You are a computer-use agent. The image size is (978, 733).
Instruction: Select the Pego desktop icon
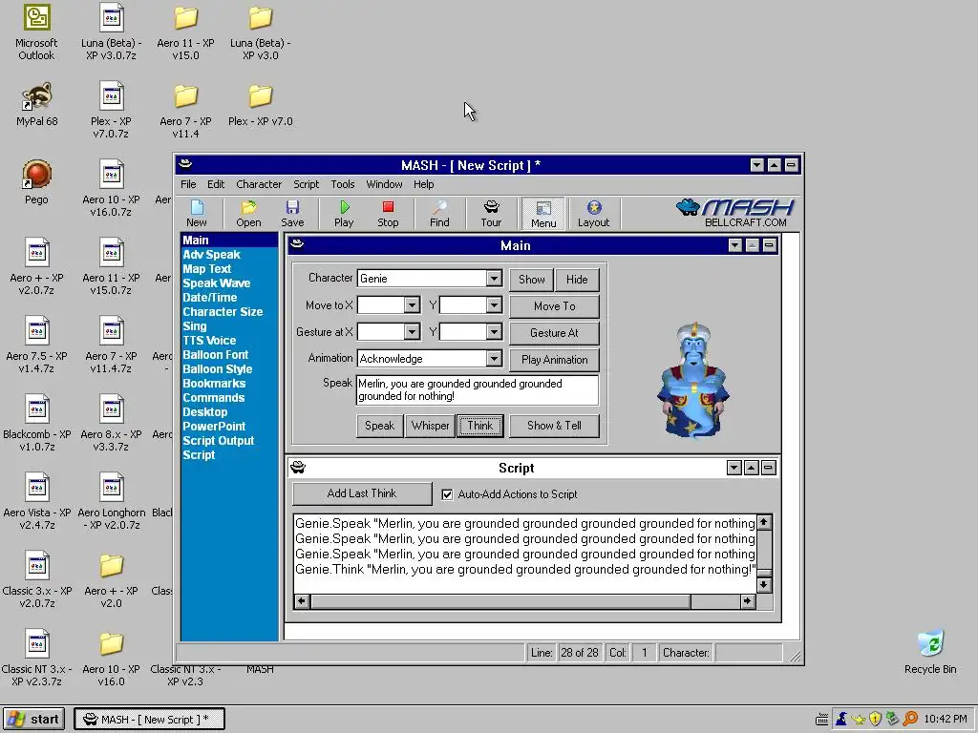36,182
